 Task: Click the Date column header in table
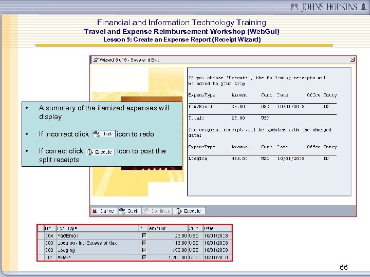tap(217, 228)
